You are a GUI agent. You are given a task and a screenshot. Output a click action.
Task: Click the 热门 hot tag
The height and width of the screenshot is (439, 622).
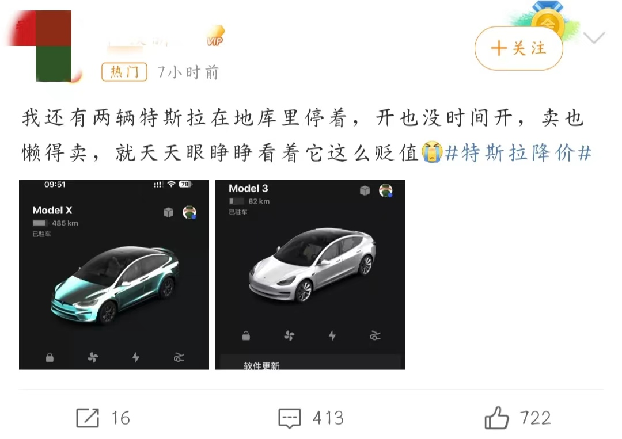124,72
